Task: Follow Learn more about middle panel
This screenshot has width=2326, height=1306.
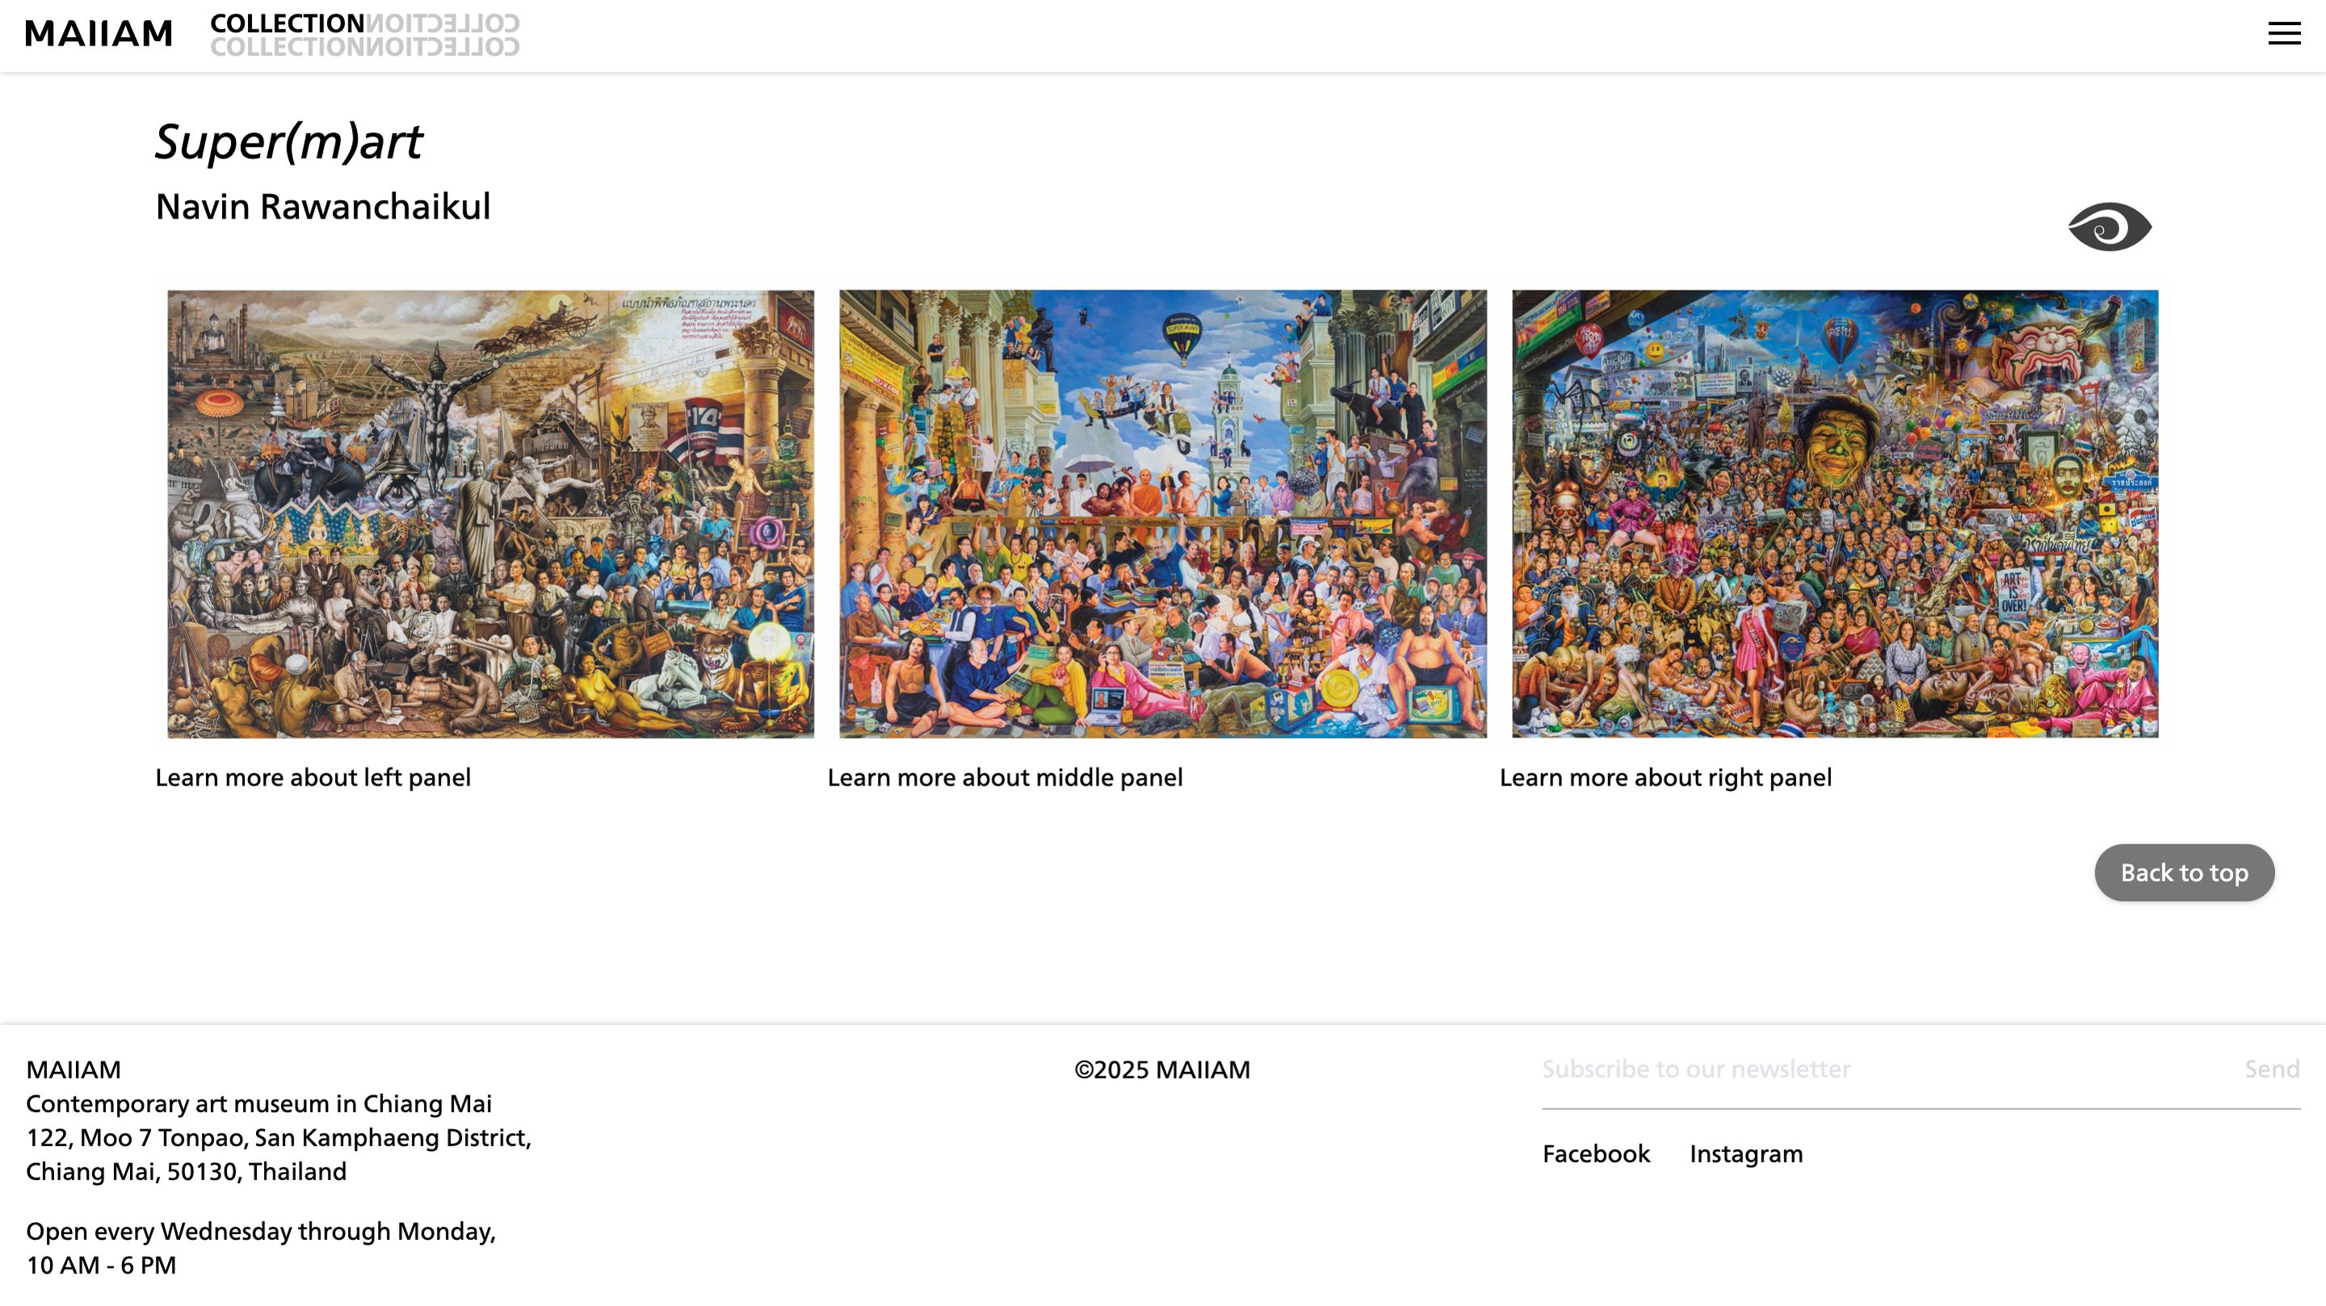Action: tap(1004, 777)
